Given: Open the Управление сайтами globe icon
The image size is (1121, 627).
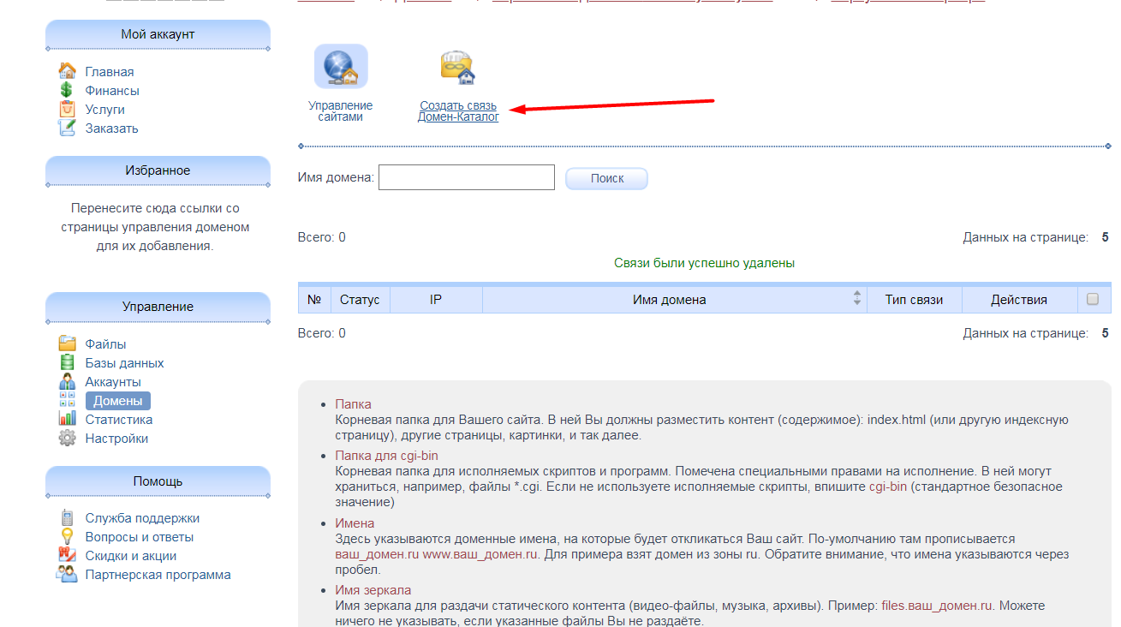Looking at the screenshot, I should click(x=341, y=67).
